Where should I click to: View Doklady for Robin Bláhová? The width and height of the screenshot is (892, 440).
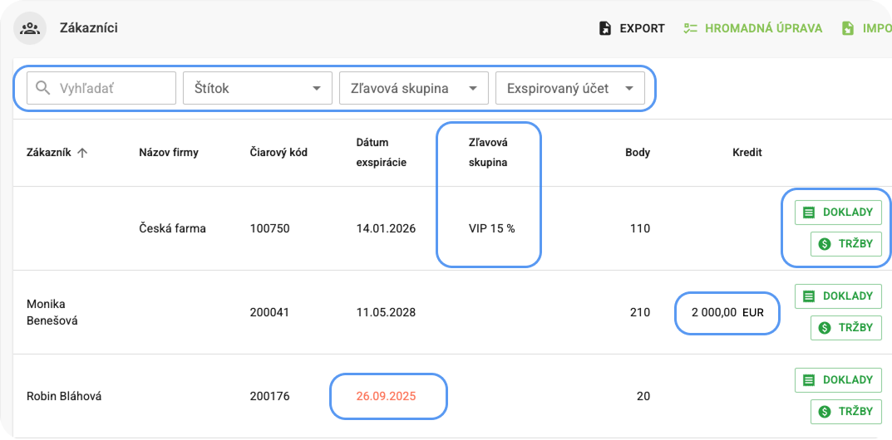click(x=838, y=379)
